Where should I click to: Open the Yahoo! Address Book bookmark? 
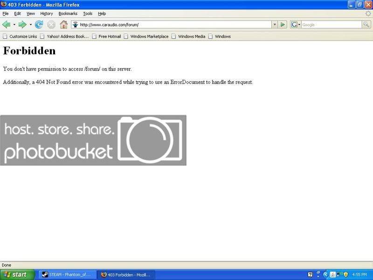(64, 36)
